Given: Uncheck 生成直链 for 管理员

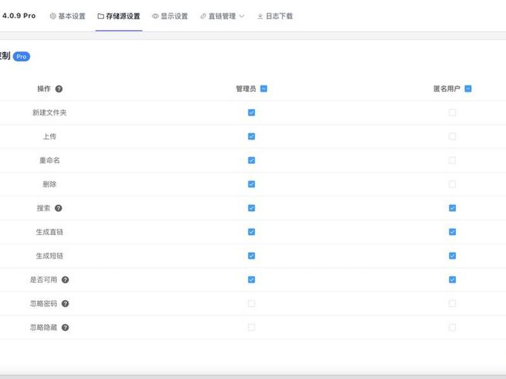Looking at the screenshot, I should point(251,232).
